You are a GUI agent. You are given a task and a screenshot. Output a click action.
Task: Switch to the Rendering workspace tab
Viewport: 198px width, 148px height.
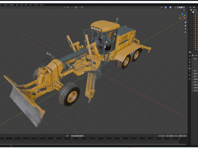click(x=26, y=5)
